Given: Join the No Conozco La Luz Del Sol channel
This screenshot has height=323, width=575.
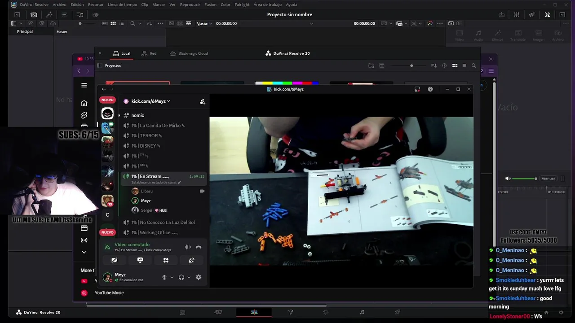Looking at the screenshot, I should pos(163,222).
